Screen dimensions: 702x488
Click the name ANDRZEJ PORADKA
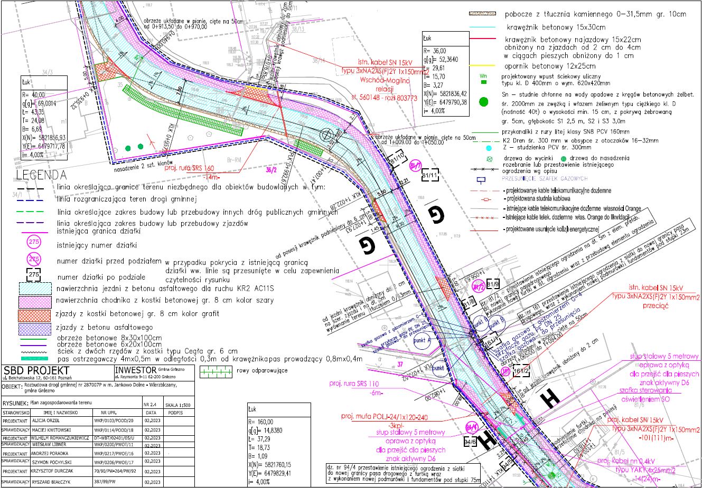[x=49, y=453]
